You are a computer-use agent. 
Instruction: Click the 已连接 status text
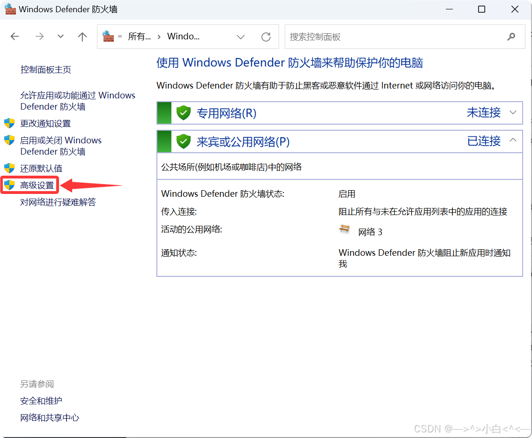coord(484,141)
